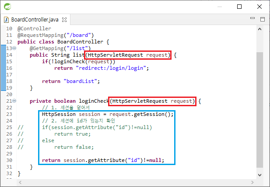Close the BoardController.java tab
The image size is (270, 187).
click(64, 20)
